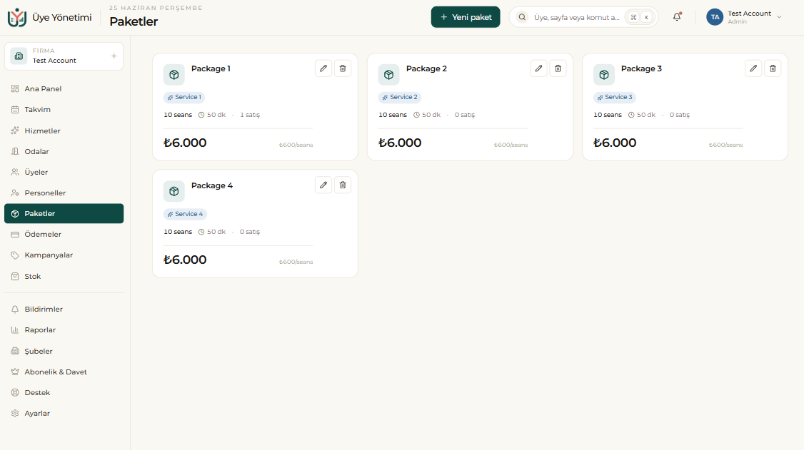Open the Firma Test Account selector
The height and width of the screenshot is (450, 804).
tap(64, 56)
